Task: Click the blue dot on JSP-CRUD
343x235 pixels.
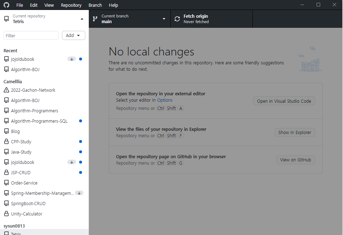Action: point(81,172)
